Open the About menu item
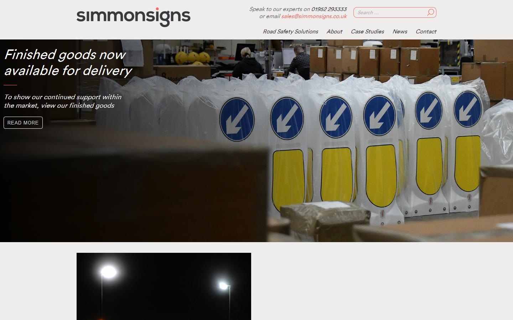 pos(334,32)
